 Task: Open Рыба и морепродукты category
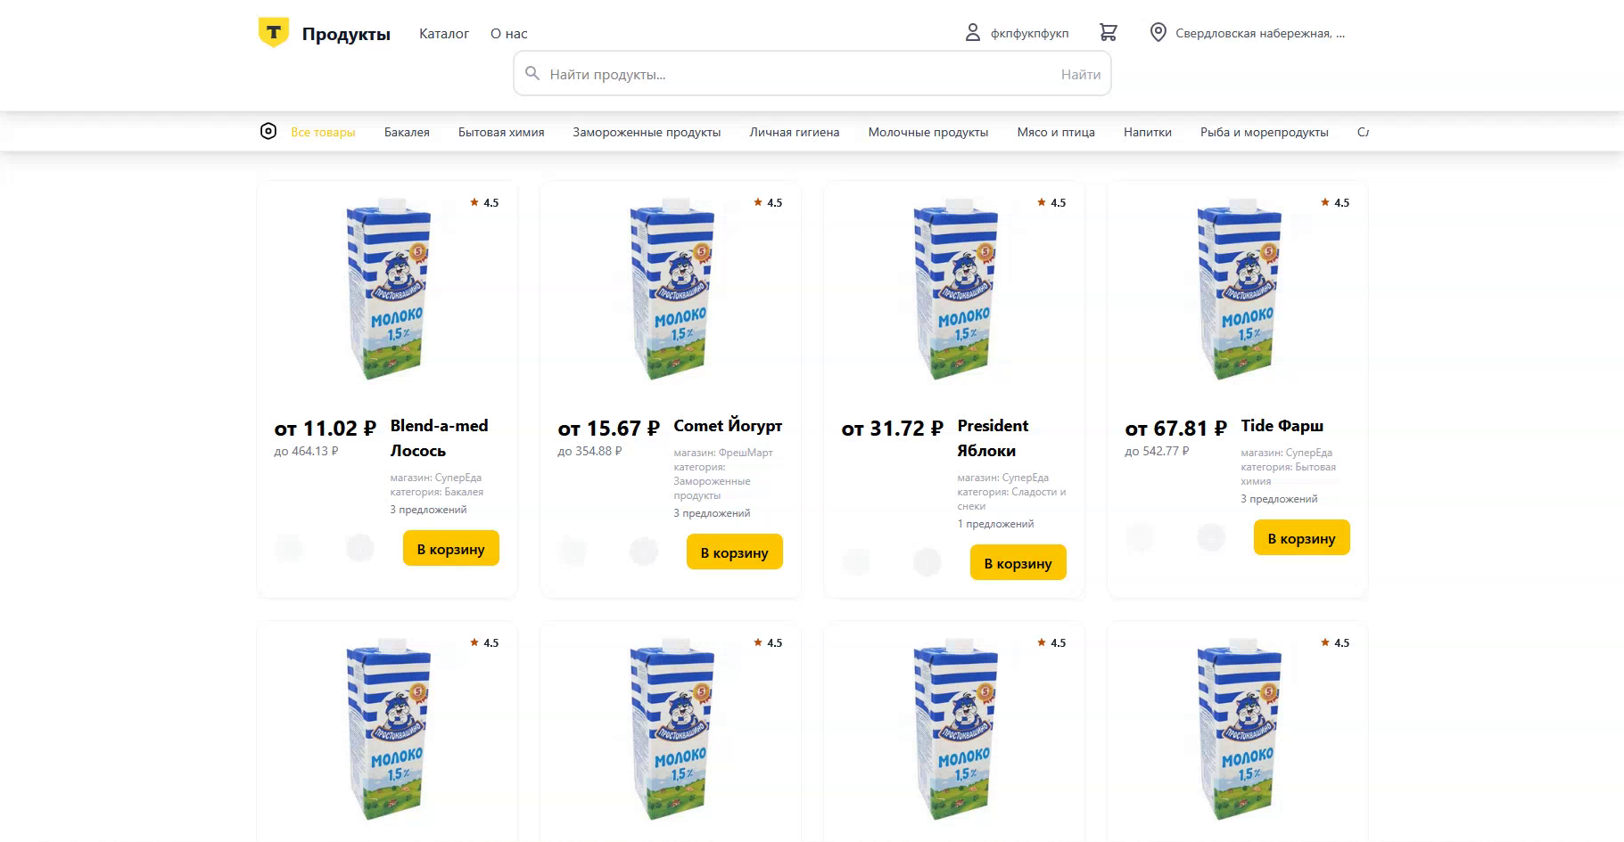coord(1264,133)
